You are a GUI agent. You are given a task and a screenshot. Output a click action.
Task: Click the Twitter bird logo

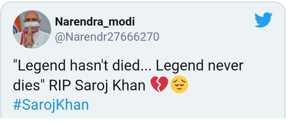point(263,20)
